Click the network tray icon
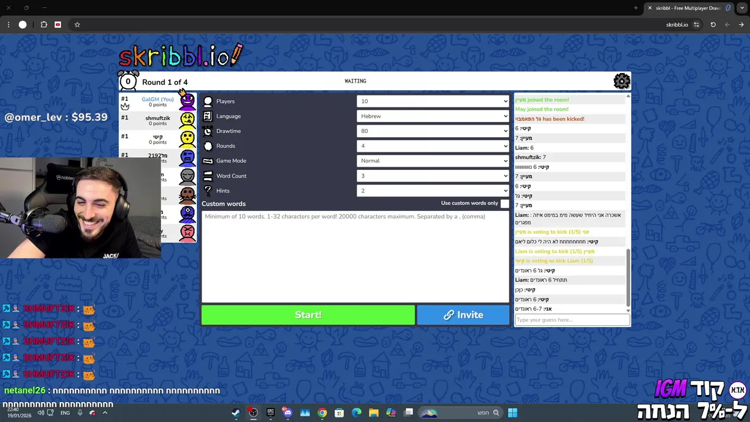Screen dimensions: 750x422 [51, 413]
